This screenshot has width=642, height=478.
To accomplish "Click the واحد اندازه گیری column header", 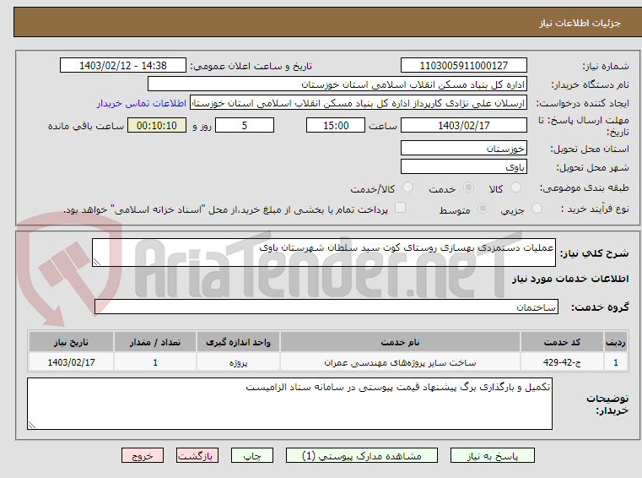I will point(238,342).
